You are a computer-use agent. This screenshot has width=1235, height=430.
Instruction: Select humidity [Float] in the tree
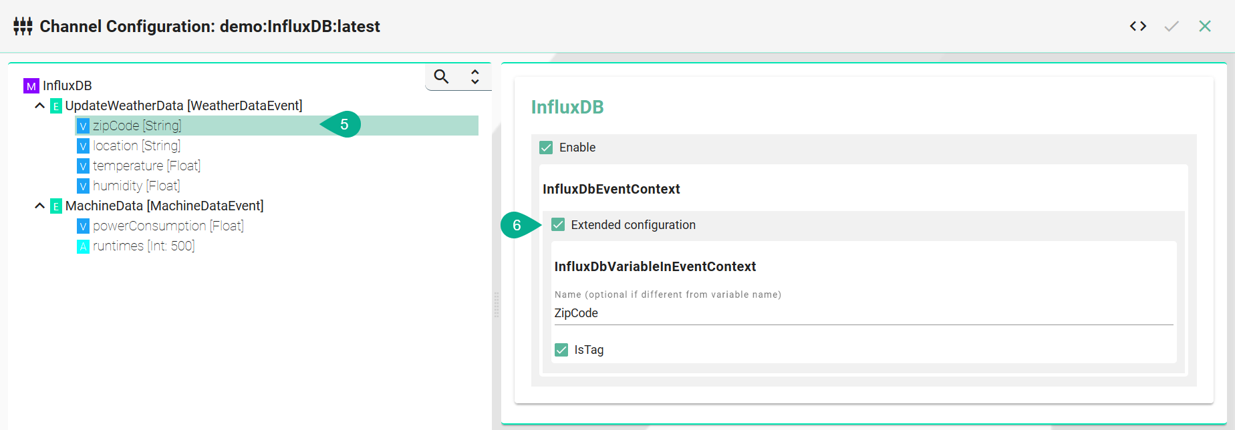(x=136, y=186)
